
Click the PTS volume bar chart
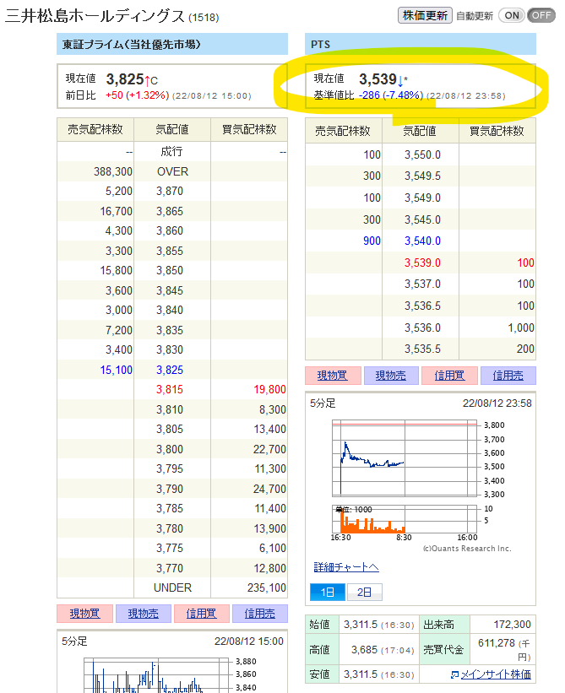(405, 519)
